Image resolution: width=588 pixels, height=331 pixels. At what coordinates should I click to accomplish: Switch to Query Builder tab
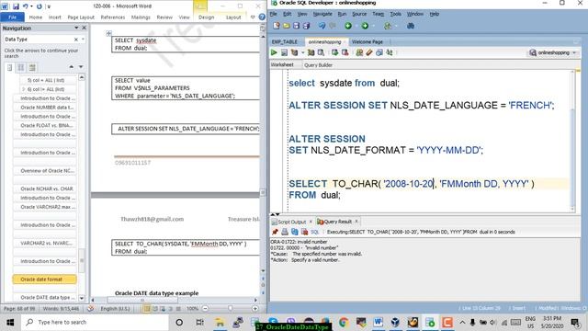318,65
